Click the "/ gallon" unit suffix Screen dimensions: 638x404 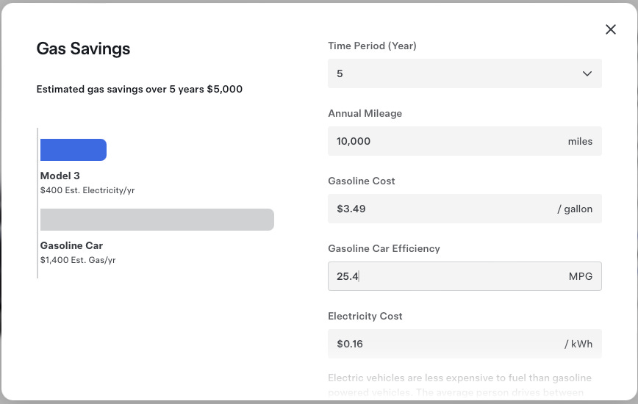click(575, 209)
